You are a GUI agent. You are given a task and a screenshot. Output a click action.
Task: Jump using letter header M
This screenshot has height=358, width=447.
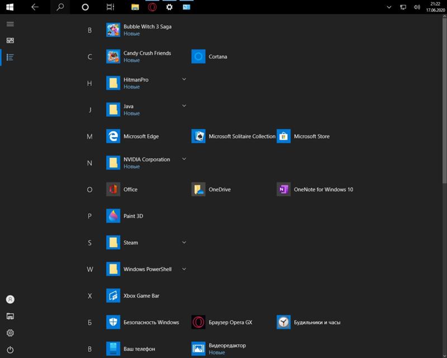coord(89,136)
